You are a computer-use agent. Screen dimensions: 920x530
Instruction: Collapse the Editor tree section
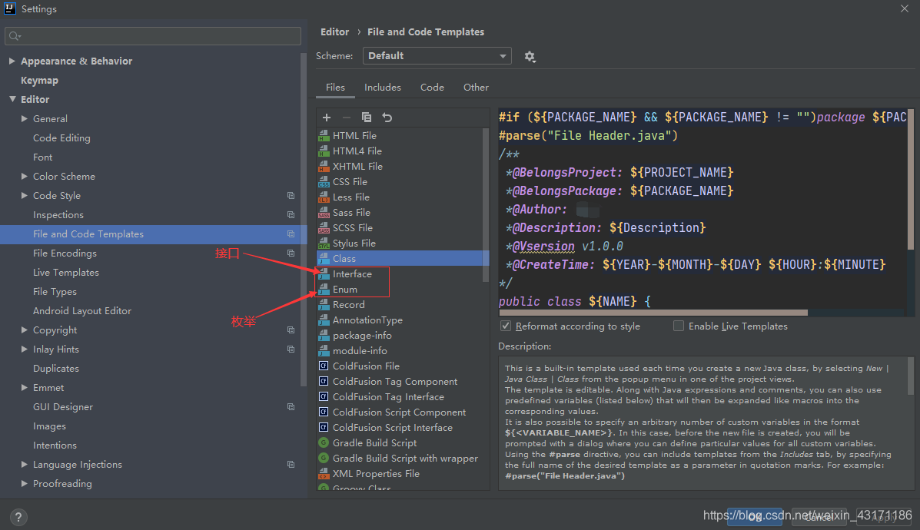[x=12, y=99]
